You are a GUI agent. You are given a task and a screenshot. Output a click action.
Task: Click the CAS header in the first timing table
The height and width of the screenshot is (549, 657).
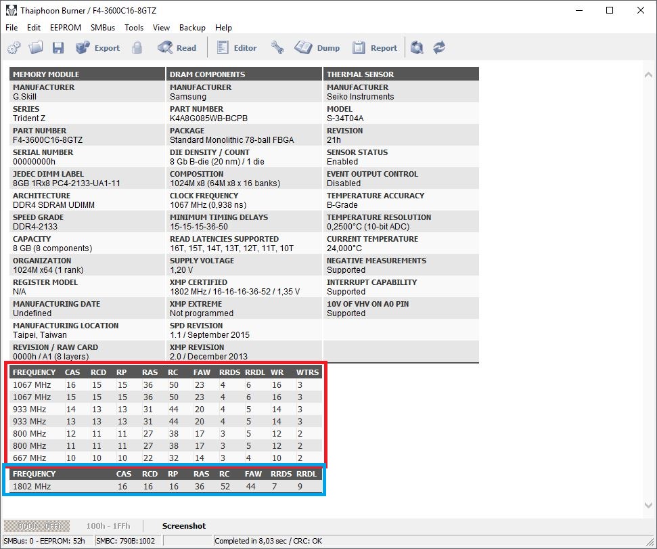[x=72, y=372]
